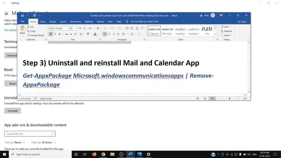The image size is (281, 158).
Task: Click the Bullets list icon
Action: pos(105,28)
